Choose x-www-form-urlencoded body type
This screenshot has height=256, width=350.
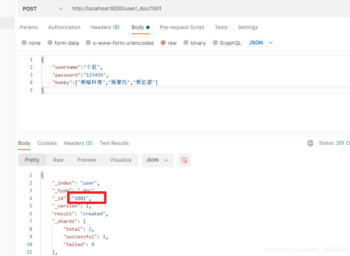88,43
